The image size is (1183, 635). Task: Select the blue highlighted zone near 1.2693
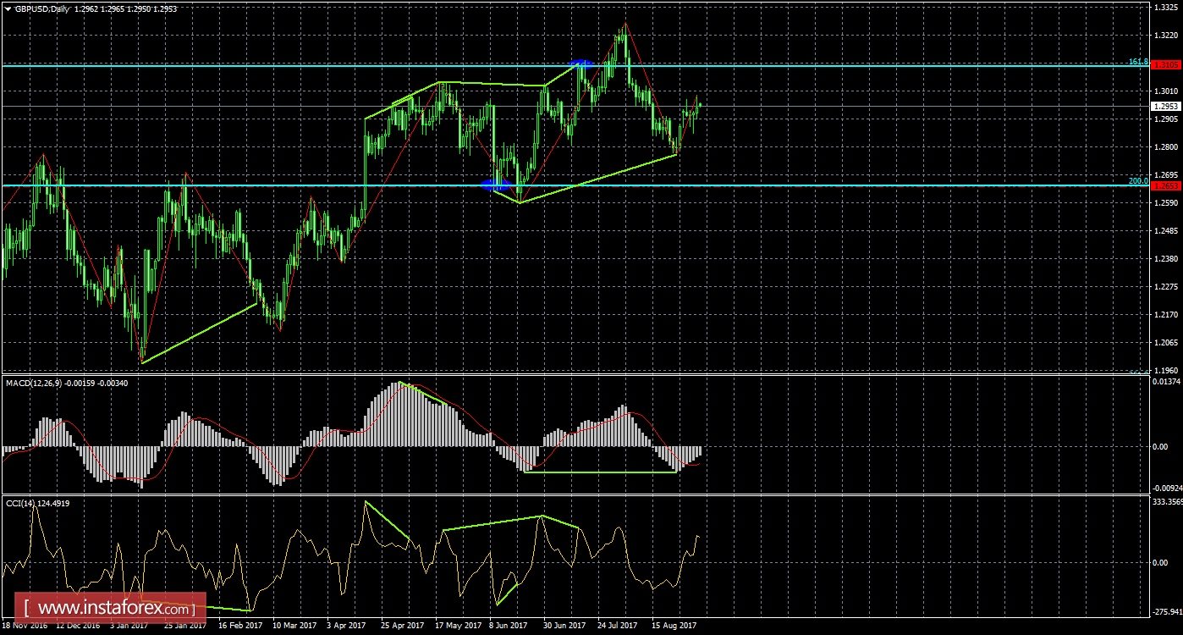pos(496,185)
